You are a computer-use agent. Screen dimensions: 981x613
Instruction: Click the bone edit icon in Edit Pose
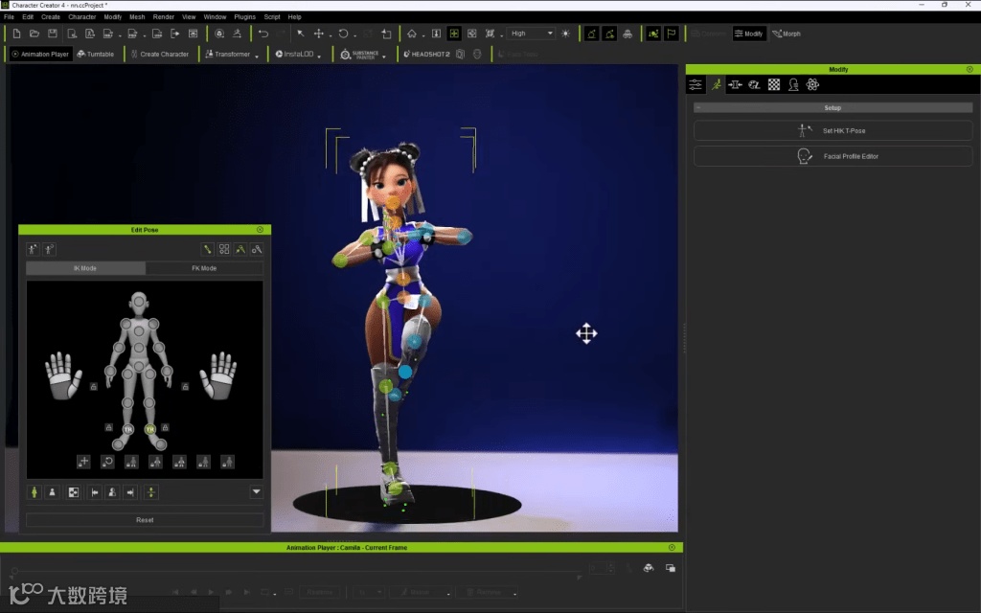pyautogui.click(x=207, y=250)
